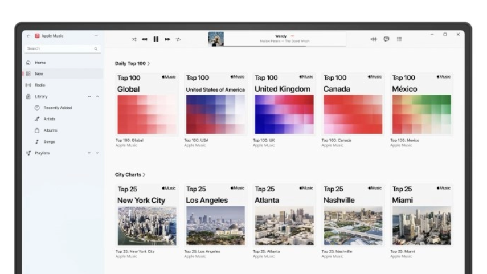
Task: Click the New grid icon
Action: point(28,74)
